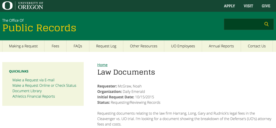Click the University of Oregon O logo
The height and width of the screenshot is (128, 276).
pos(7,6)
